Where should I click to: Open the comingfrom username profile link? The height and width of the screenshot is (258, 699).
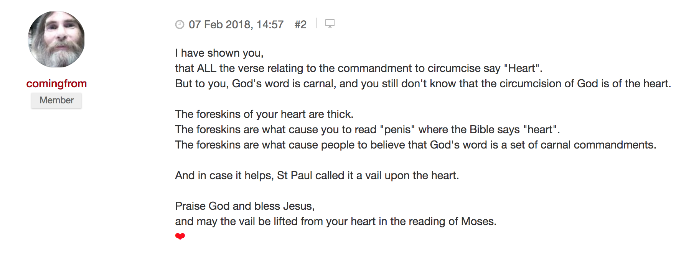point(56,83)
